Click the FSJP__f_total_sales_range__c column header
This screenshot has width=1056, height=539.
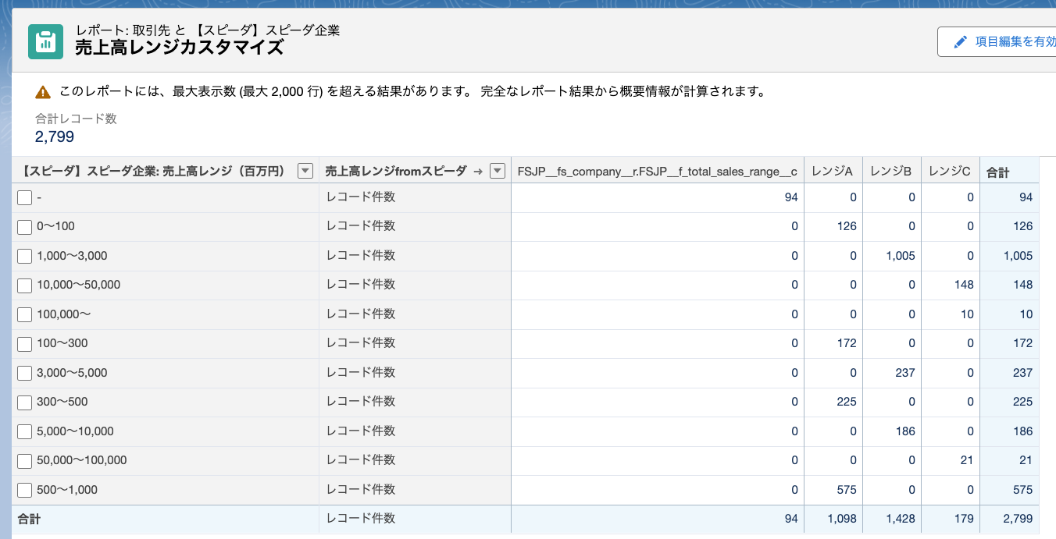click(x=657, y=172)
